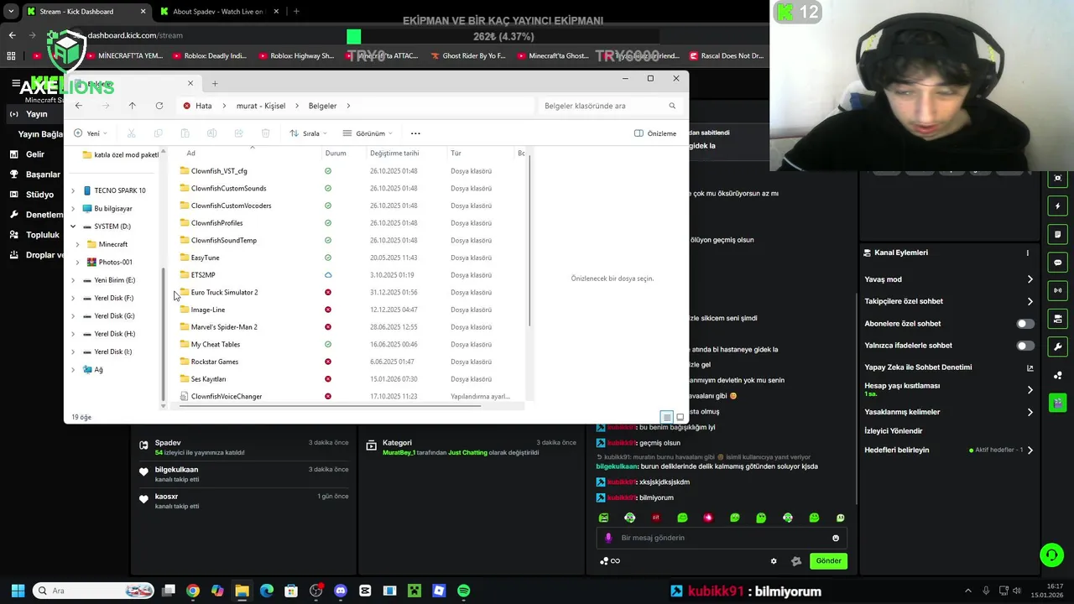
Task: Open Spotify from the taskbar
Action: [x=464, y=591]
